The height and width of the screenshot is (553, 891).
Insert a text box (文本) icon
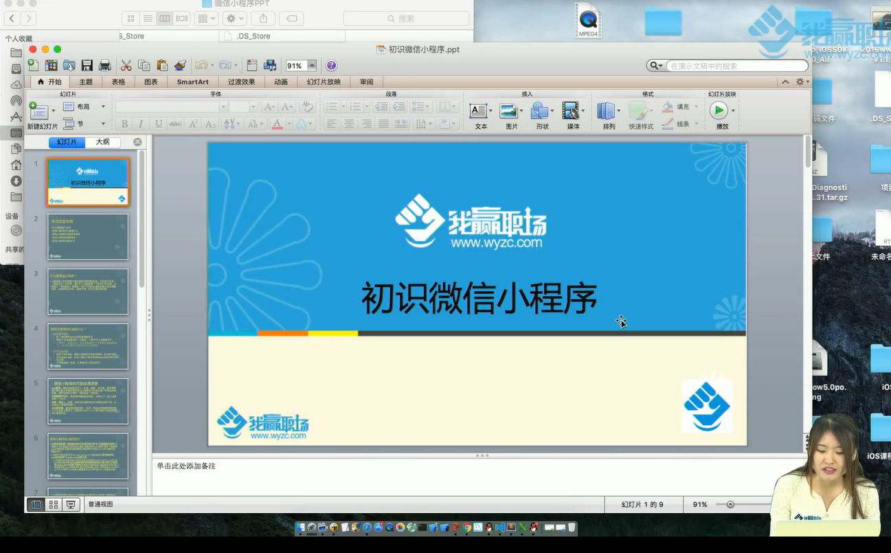pos(478,111)
